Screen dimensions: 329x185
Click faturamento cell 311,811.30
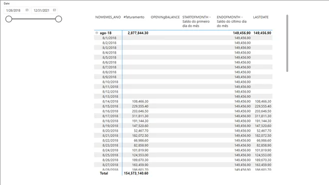point(140,116)
